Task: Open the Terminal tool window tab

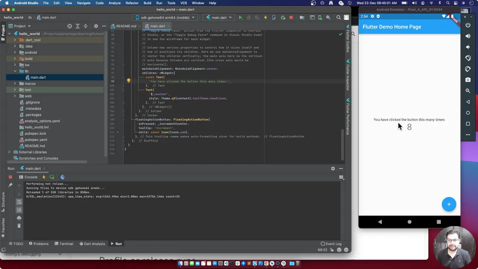Action: (63, 244)
